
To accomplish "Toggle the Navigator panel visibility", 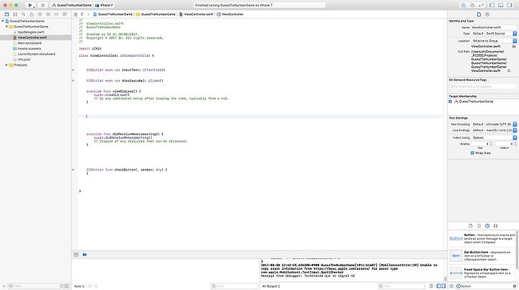I will click(492, 5).
